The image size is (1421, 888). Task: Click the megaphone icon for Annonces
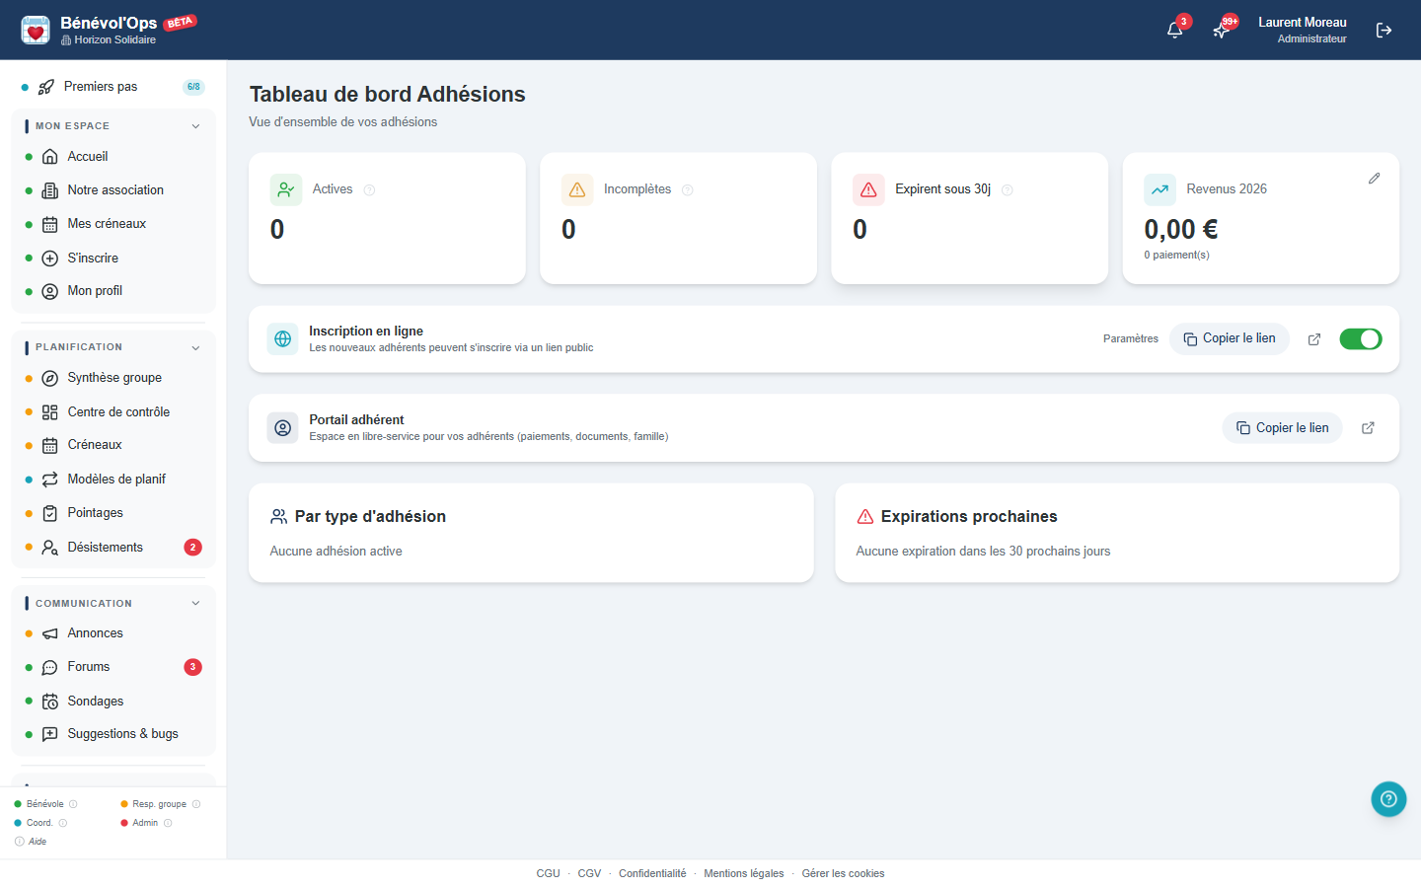coord(50,633)
